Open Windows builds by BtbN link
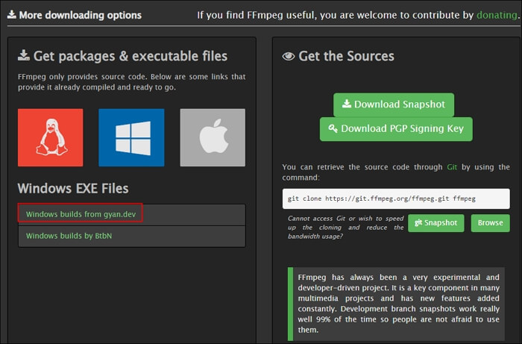The image size is (522, 344). tap(69, 236)
